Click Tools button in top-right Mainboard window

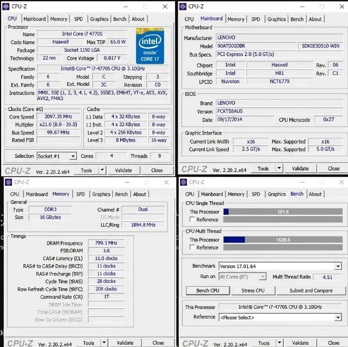coord(263,169)
